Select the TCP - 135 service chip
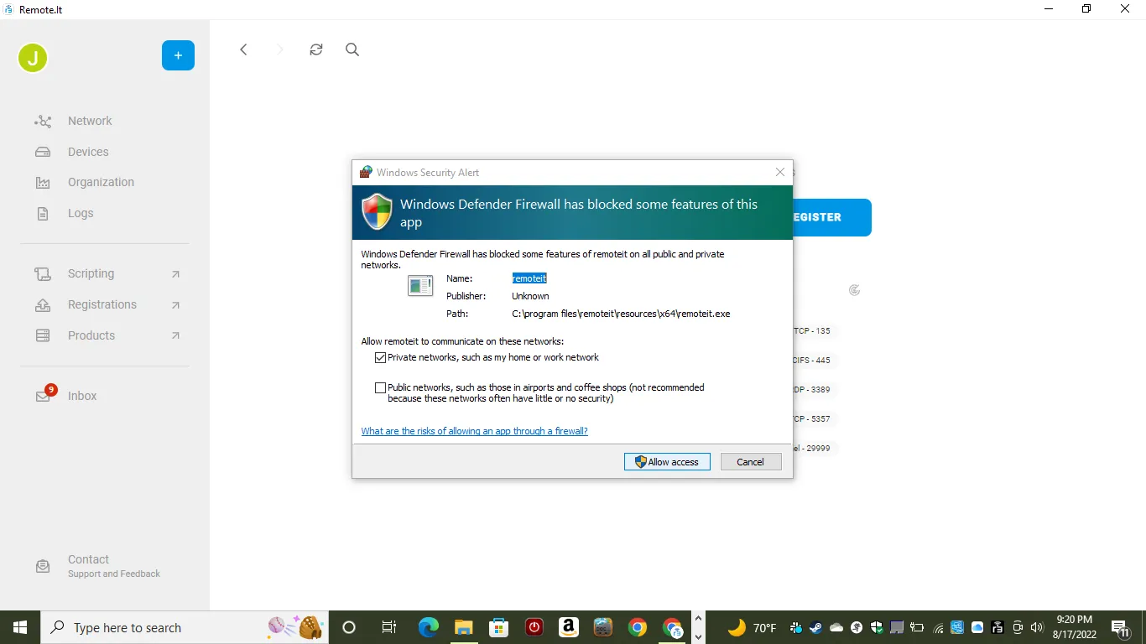 816,331
